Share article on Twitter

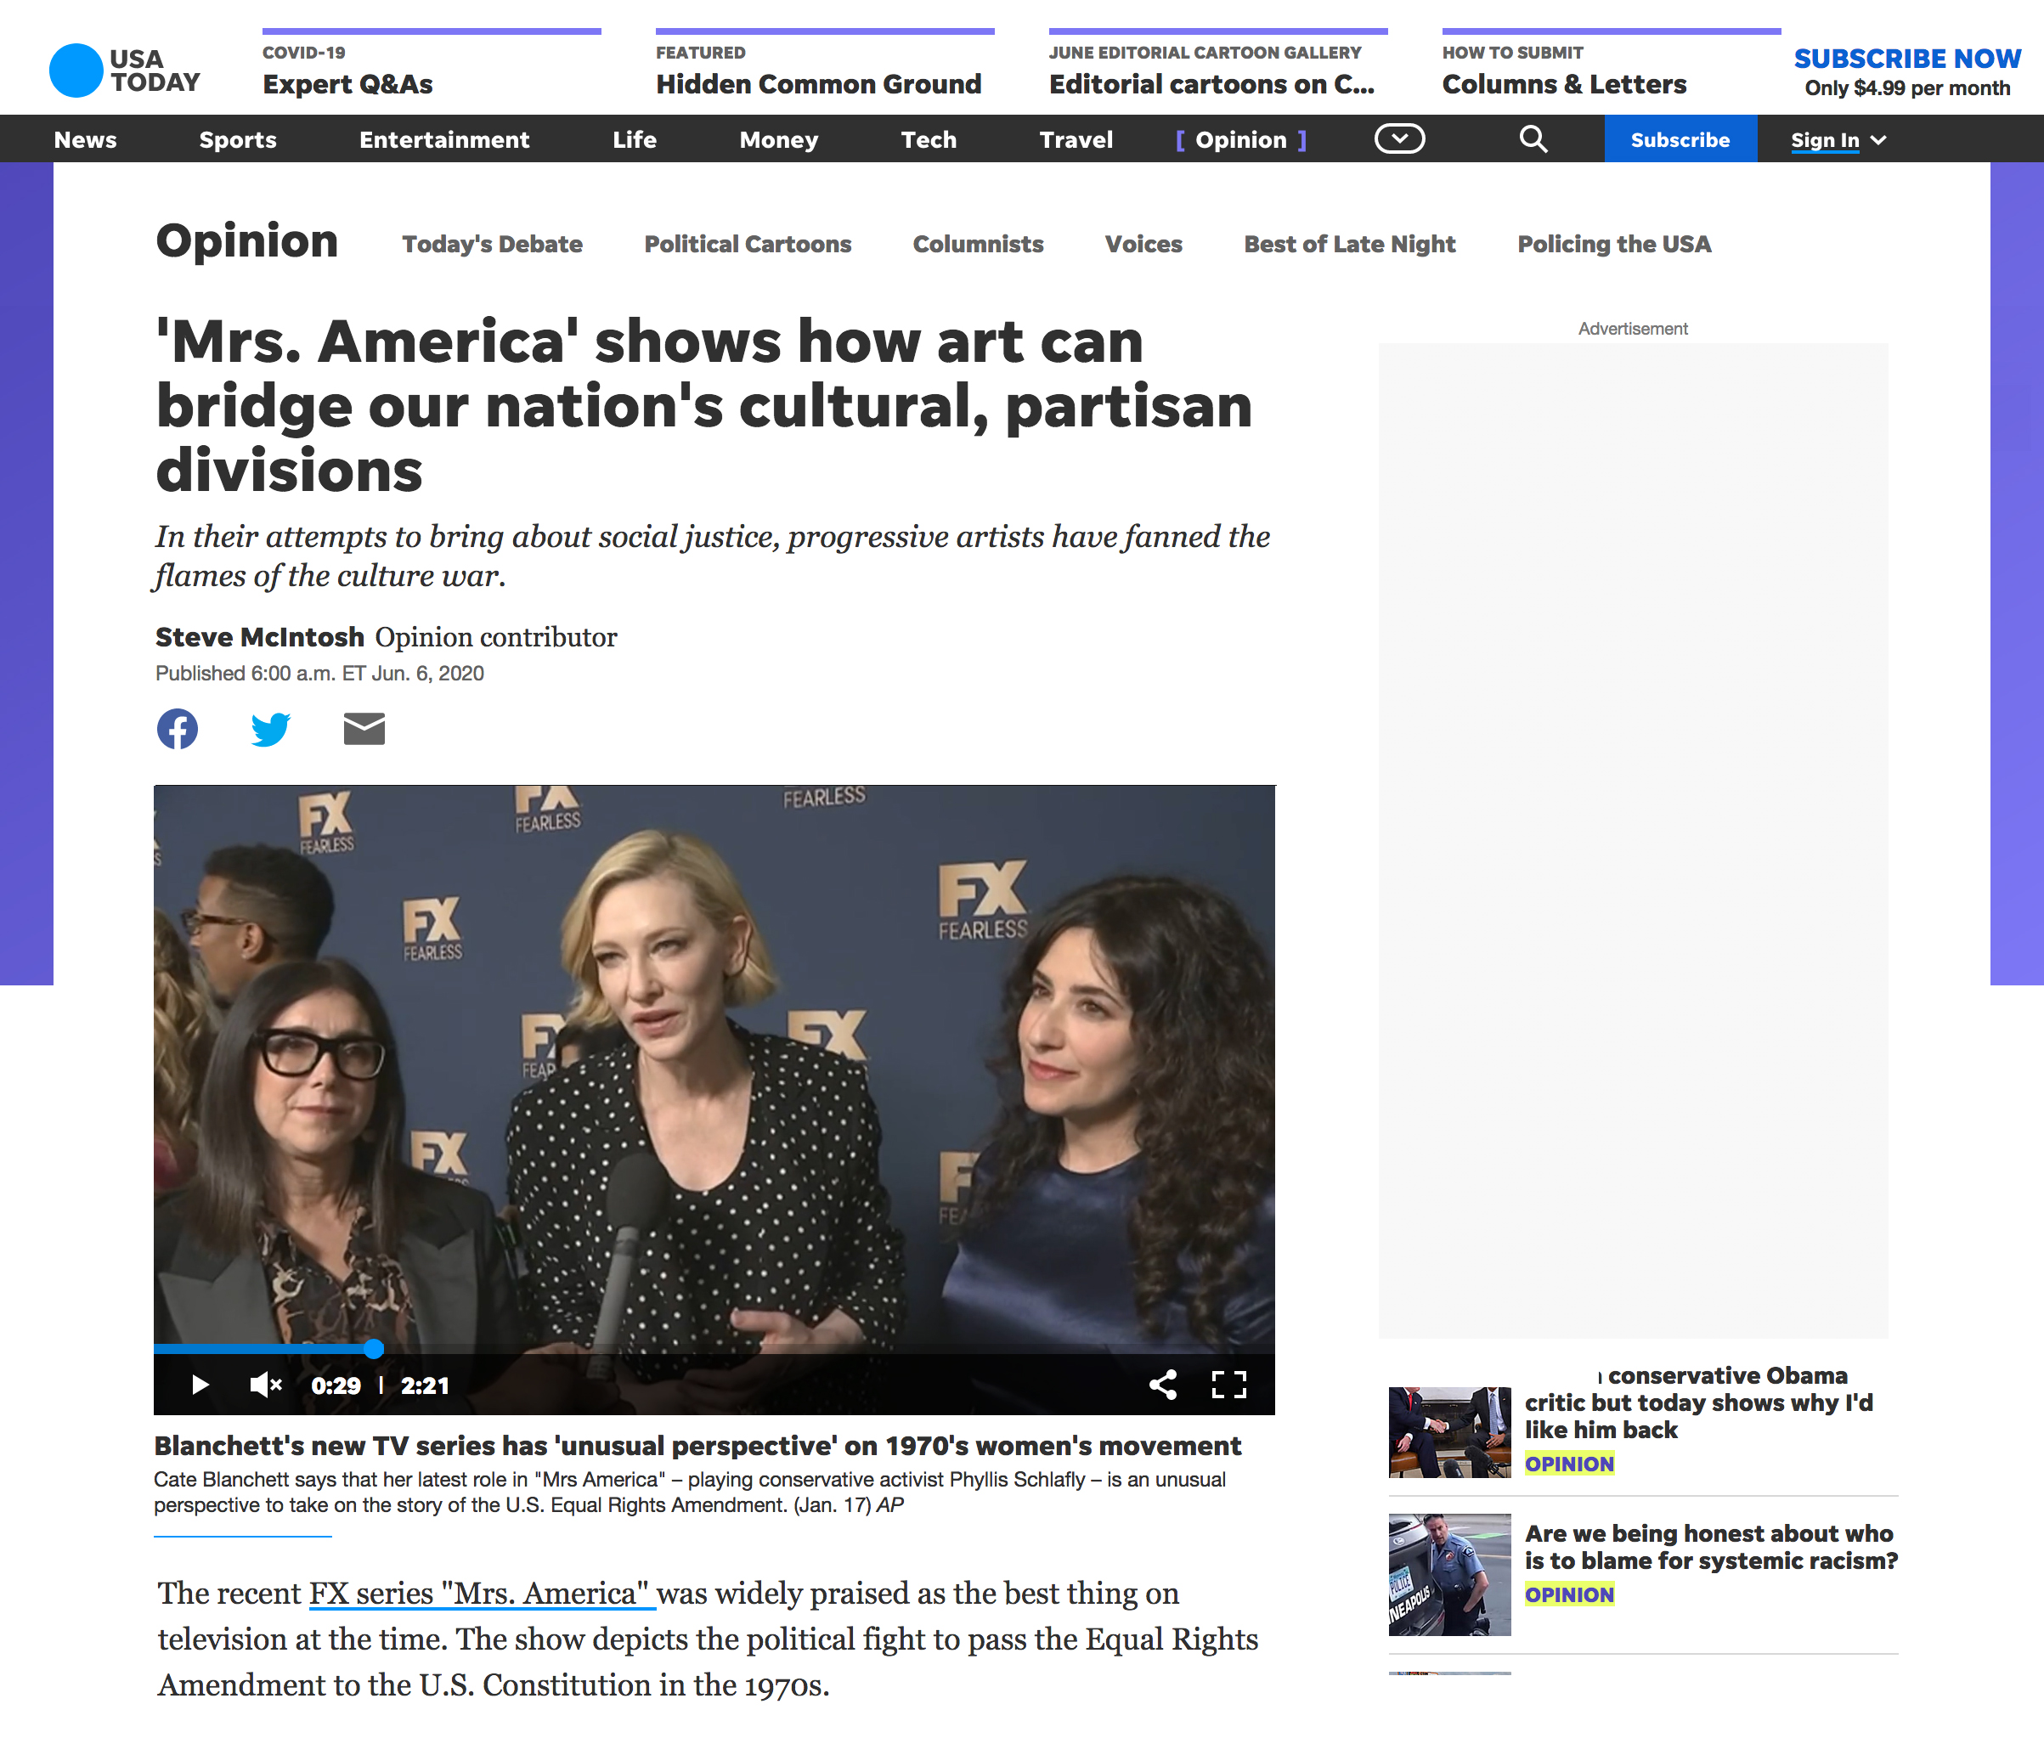[270, 729]
